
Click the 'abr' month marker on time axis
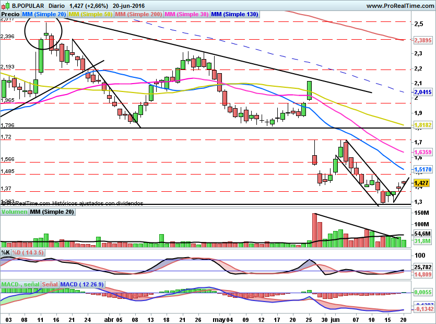click(109, 319)
